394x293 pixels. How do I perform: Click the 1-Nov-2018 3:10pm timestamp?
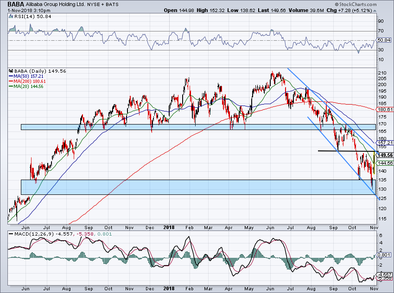[x=29, y=11]
